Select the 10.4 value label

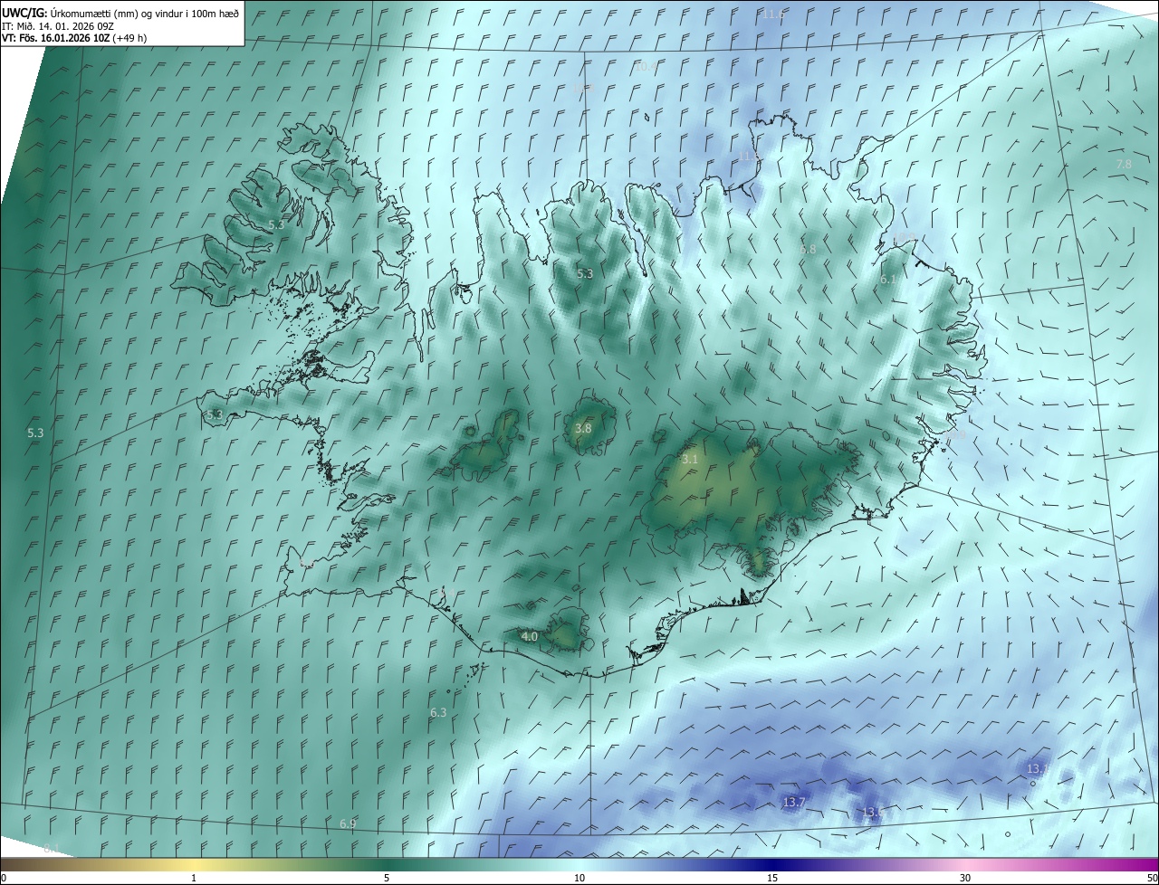(646, 66)
